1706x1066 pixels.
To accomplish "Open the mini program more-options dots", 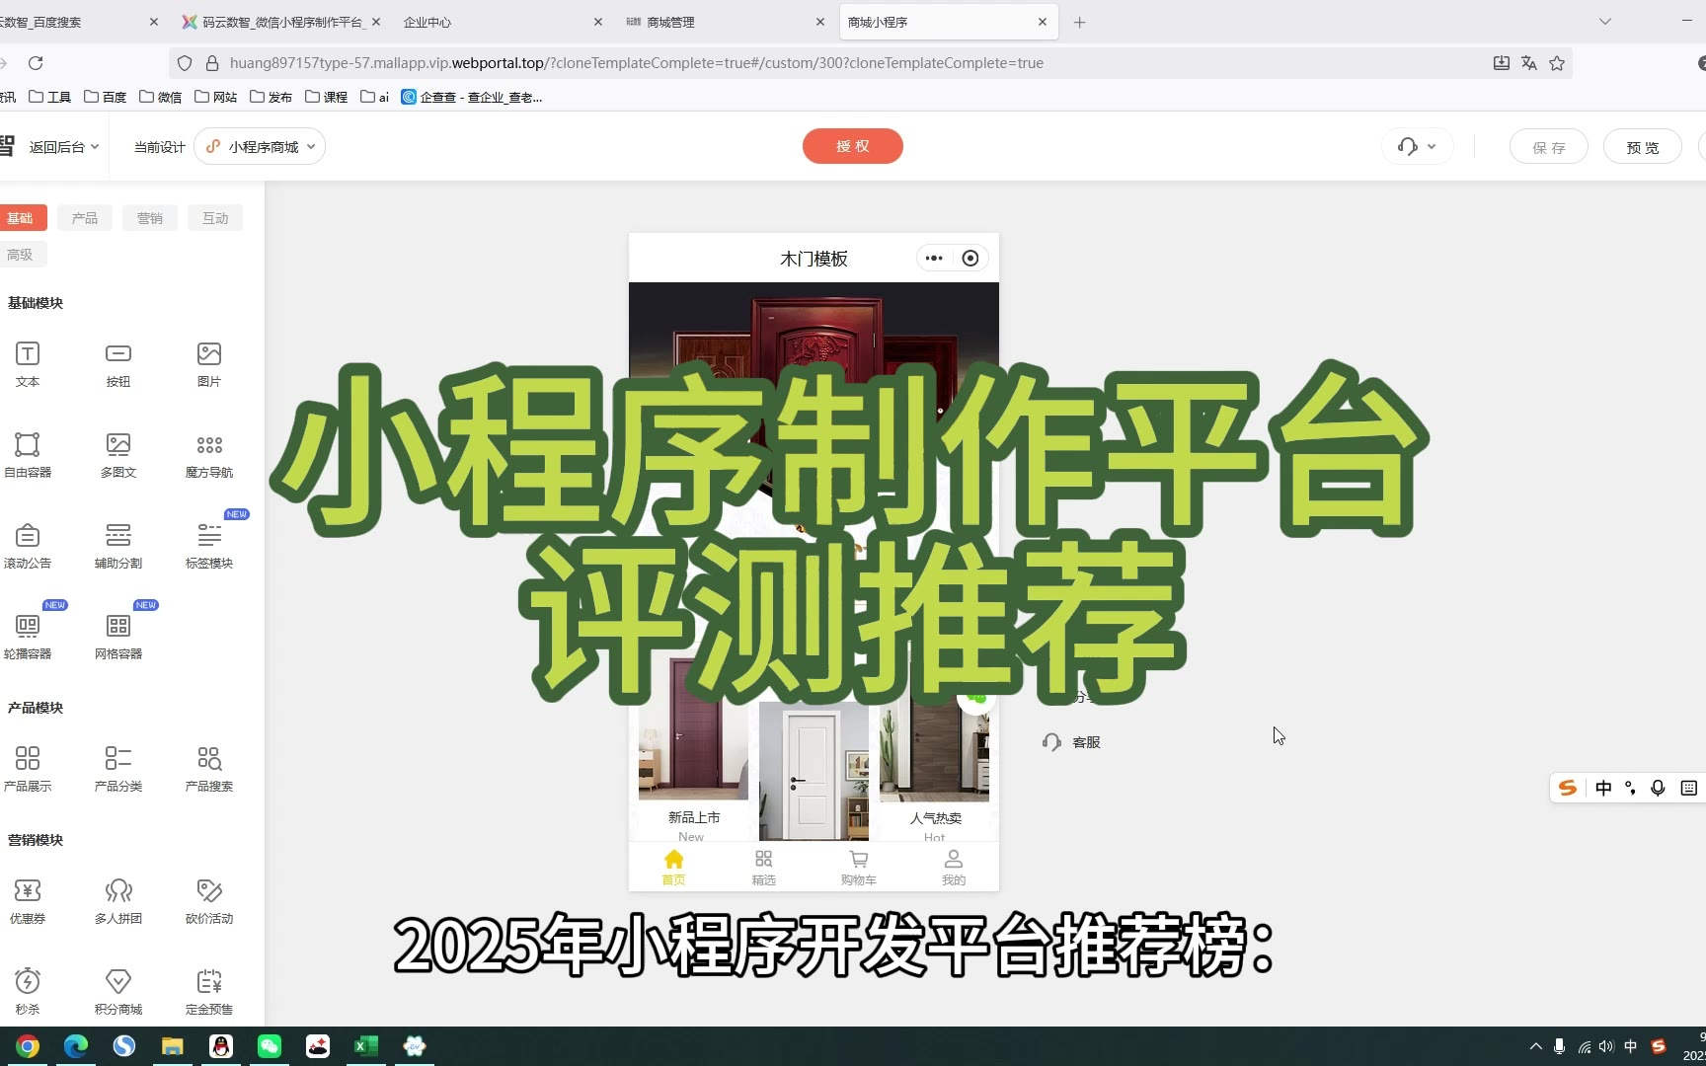I will click(x=934, y=259).
